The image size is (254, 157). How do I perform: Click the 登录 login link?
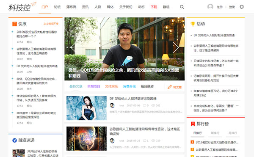232,7
